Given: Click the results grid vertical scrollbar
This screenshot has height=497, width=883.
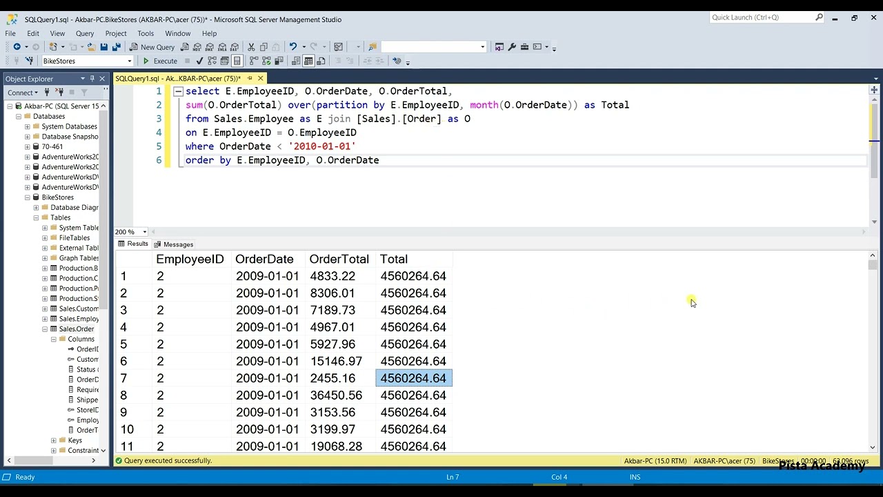Looking at the screenshot, I should 873,352.
